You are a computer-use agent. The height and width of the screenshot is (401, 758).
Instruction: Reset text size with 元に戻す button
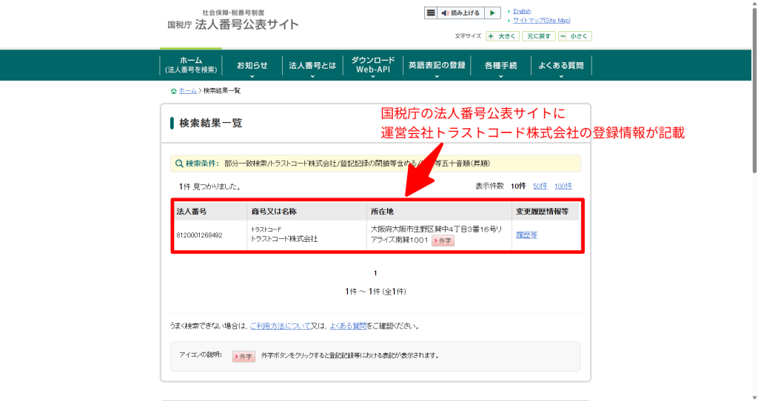coord(539,36)
